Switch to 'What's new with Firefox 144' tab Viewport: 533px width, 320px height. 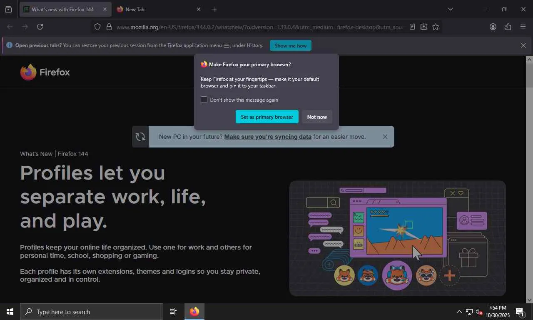coord(65,9)
